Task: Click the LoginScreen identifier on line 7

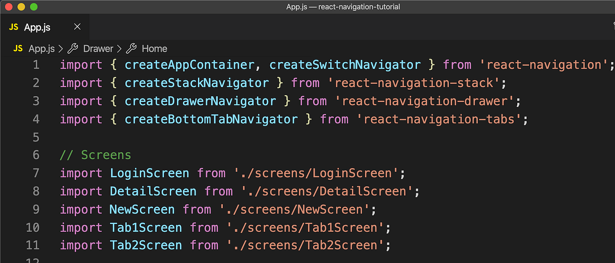Action: click(149, 173)
